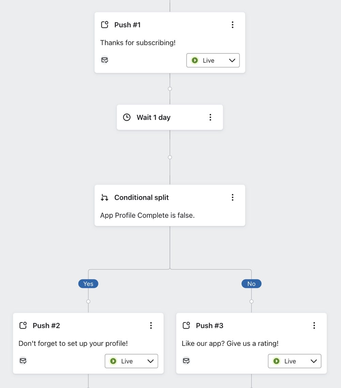Select the push notification icon on Push #2

coord(23,325)
